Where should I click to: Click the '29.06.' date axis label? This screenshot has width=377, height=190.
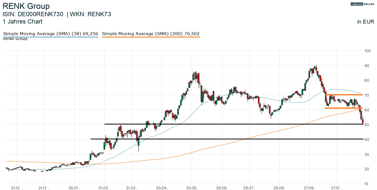pyautogui.click(x=222, y=188)
